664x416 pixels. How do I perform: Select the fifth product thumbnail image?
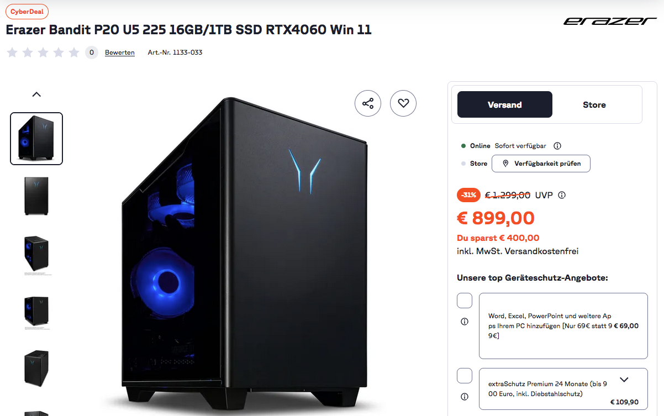point(36,368)
